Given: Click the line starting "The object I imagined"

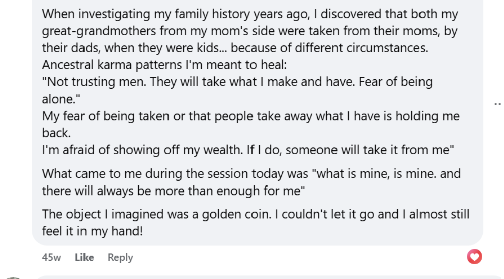Looking at the screenshot, I should pyautogui.click(x=256, y=214).
